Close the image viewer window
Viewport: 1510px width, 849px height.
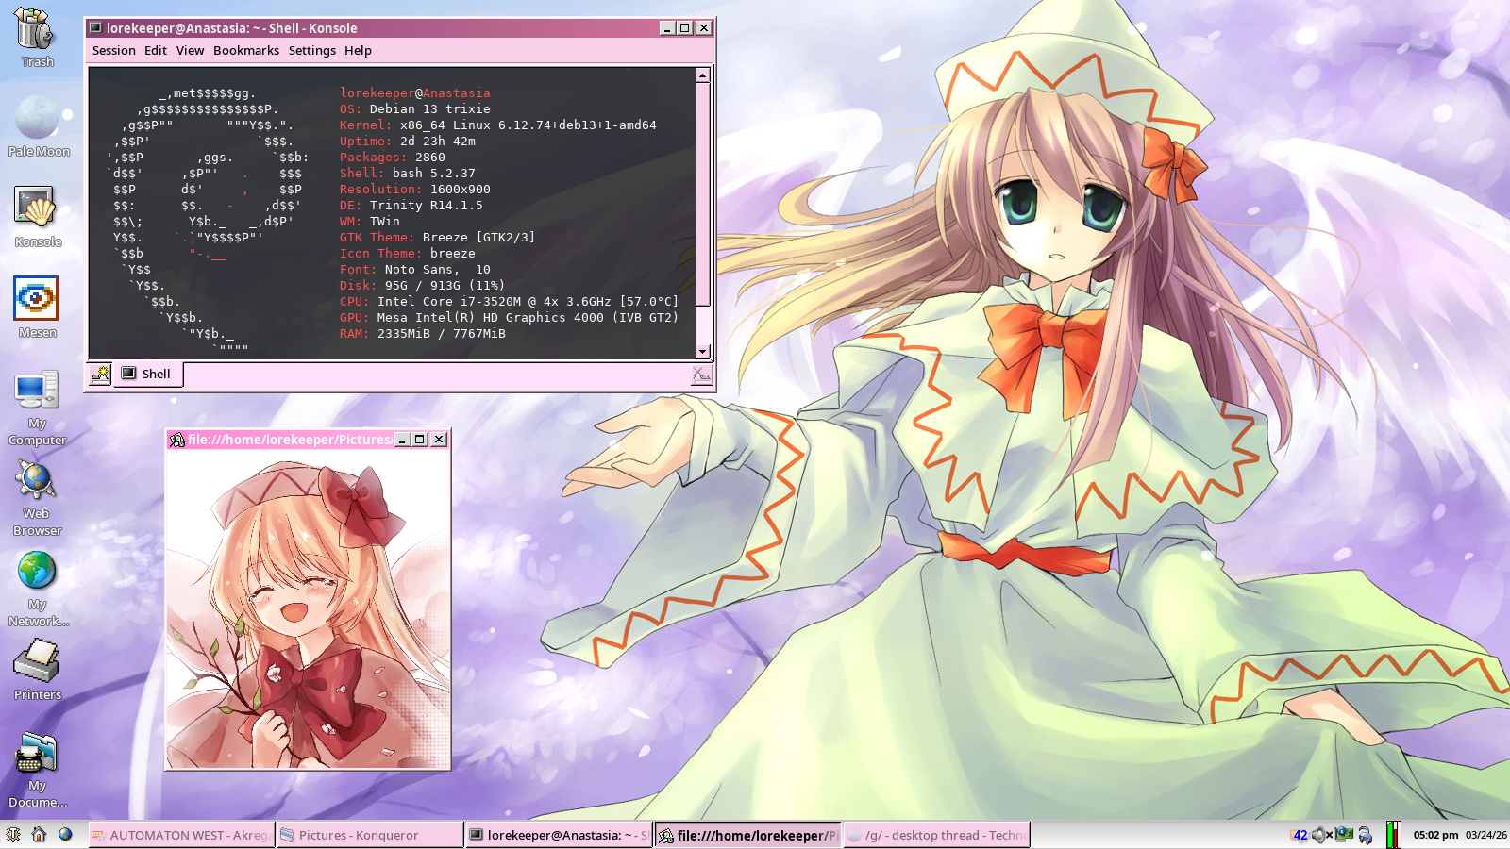[439, 440]
